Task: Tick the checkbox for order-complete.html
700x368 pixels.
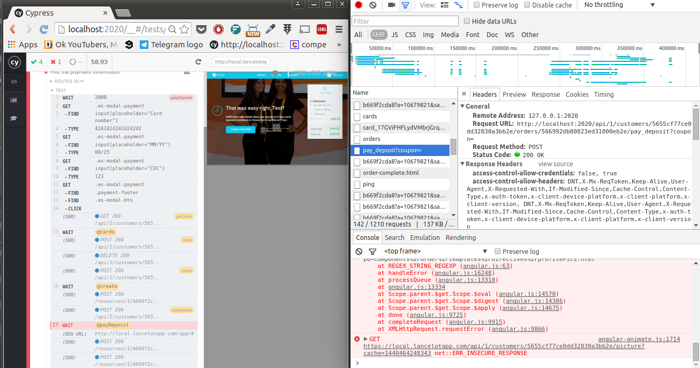Action: pos(357,173)
